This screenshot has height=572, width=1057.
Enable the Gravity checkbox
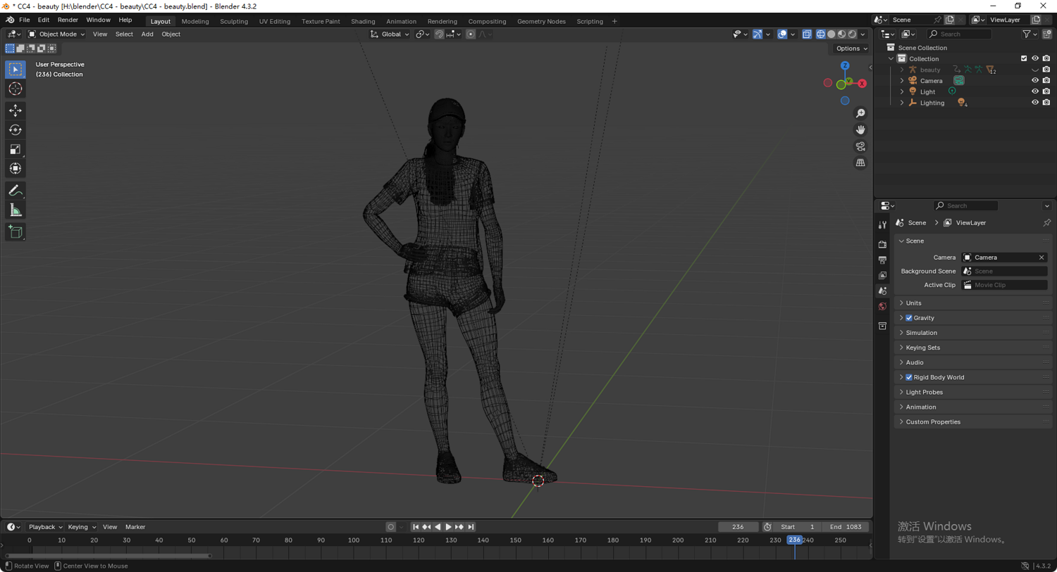coord(909,318)
